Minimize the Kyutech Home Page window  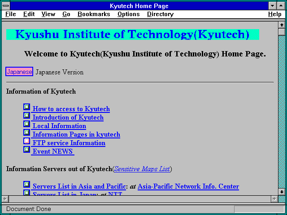pyautogui.click(x=272, y=6)
